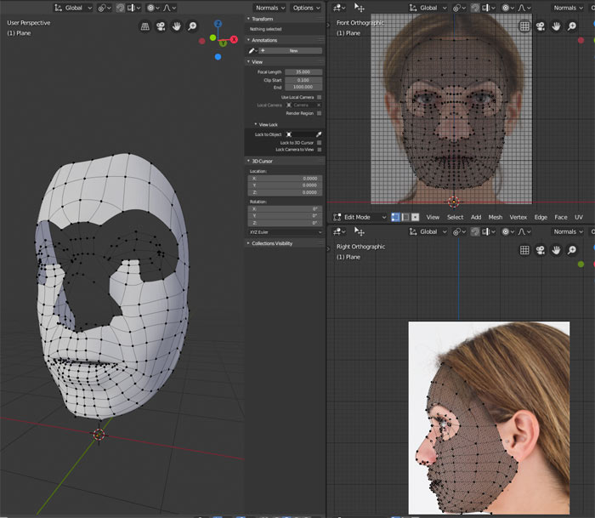The width and height of the screenshot is (595, 518).
Task: Open the Add menu
Action: (x=476, y=217)
